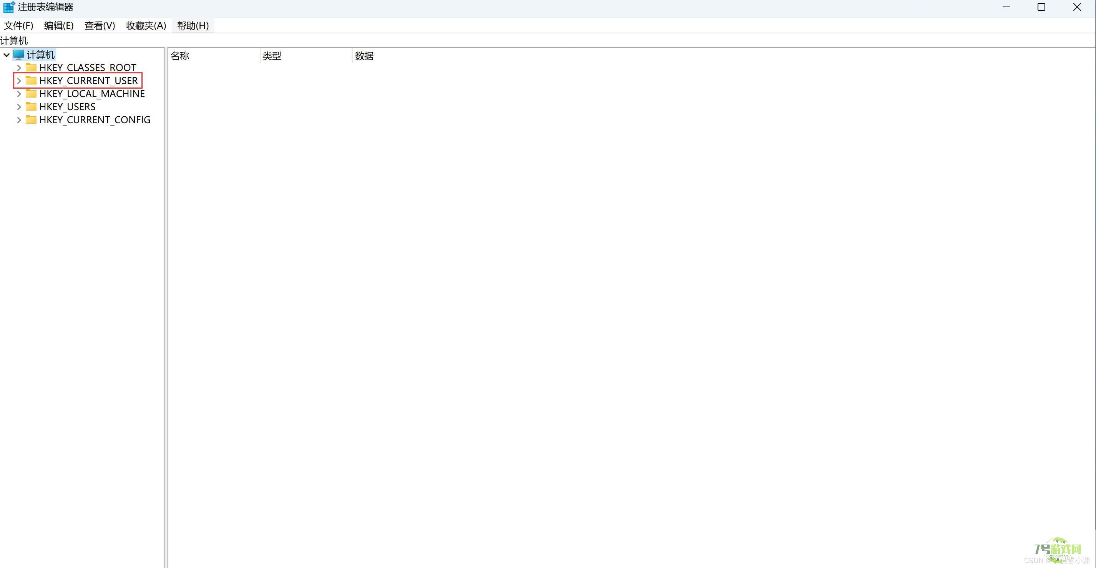This screenshot has height=568, width=1096.
Task: Select HKEY_CURRENT_CONFIG registry hive
Action: click(x=95, y=119)
